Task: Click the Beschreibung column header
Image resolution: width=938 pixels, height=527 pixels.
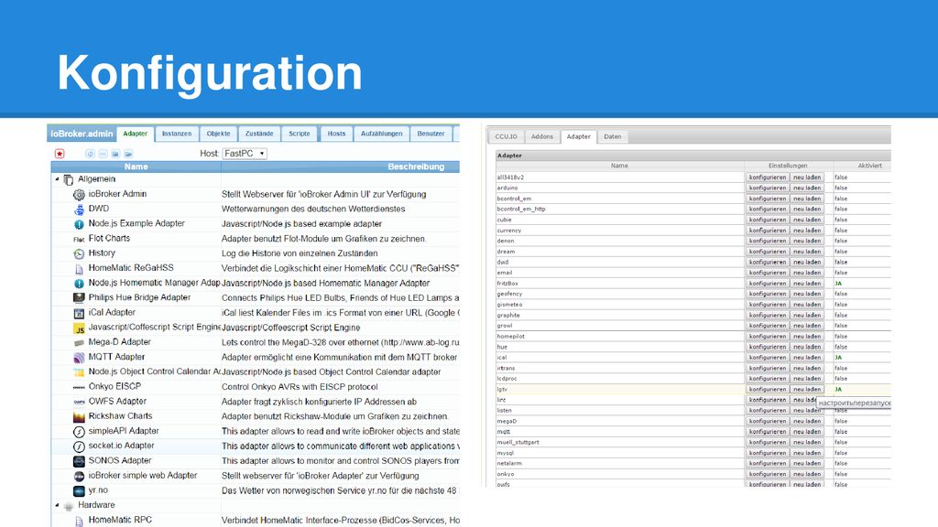Action: coord(416,167)
